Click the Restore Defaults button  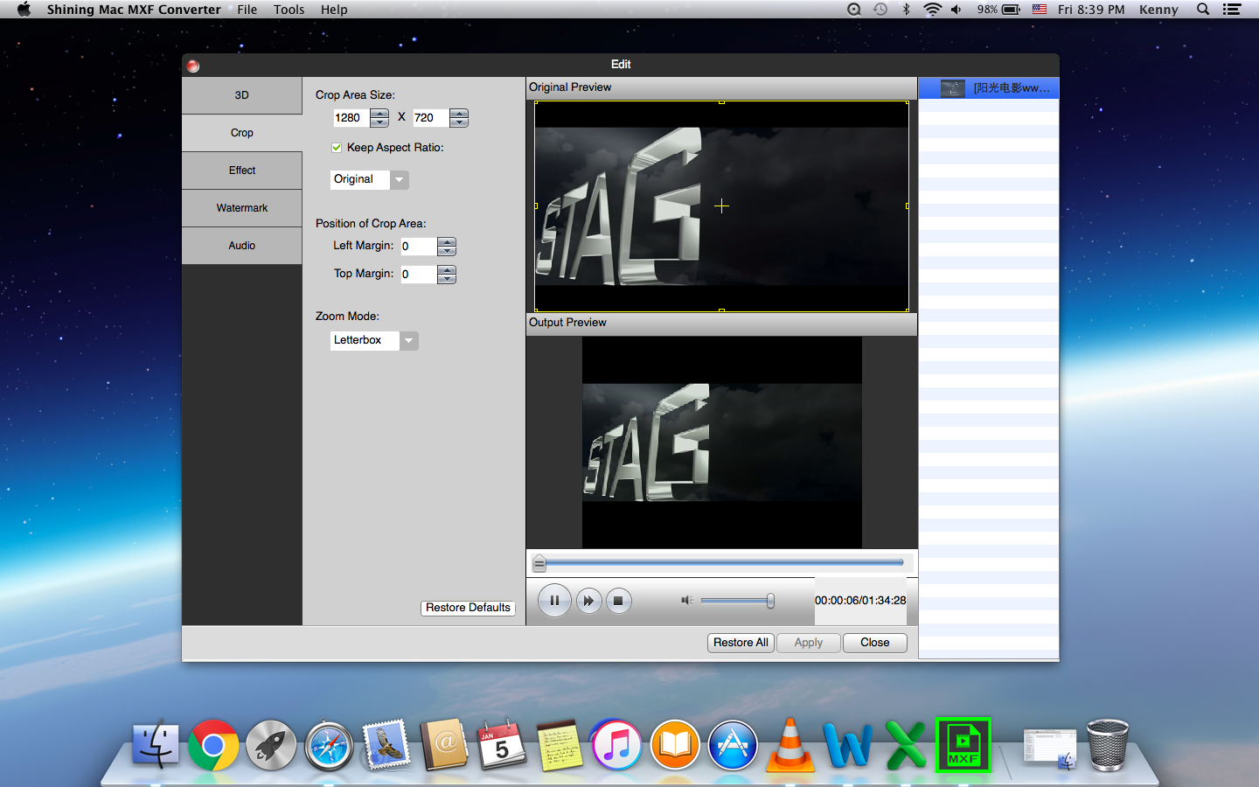click(x=468, y=608)
